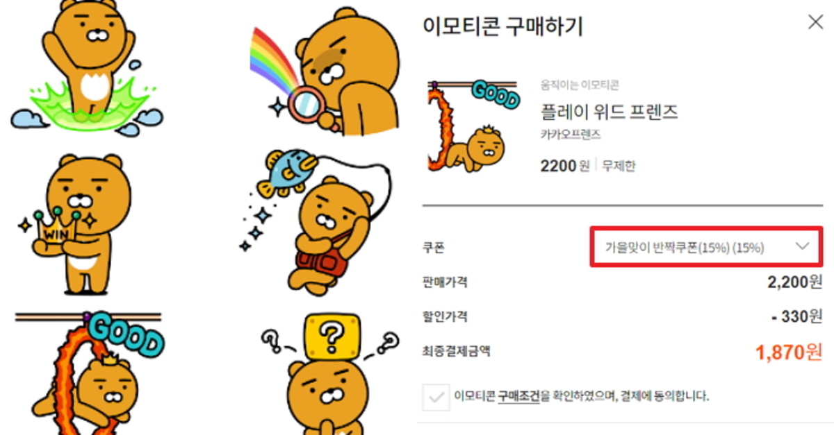Click the 2200원 price label
The image size is (834, 435).
tap(565, 166)
